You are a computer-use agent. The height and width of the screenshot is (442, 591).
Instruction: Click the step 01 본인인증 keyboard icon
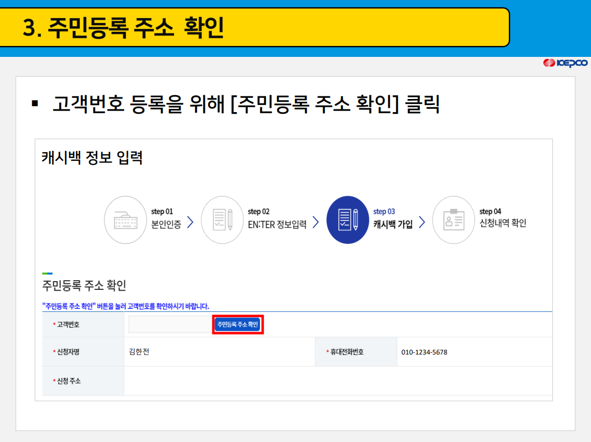pyautogui.click(x=125, y=220)
